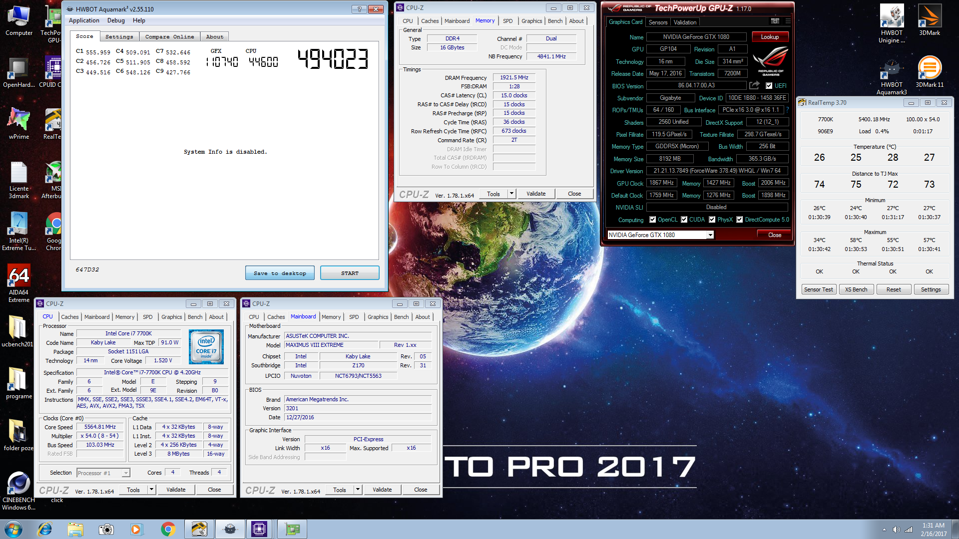Image resolution: width=959 pixels, height=539 pixels.
Task: Toggle CUDA checkbox in GPU-Z
Action: 684,220
